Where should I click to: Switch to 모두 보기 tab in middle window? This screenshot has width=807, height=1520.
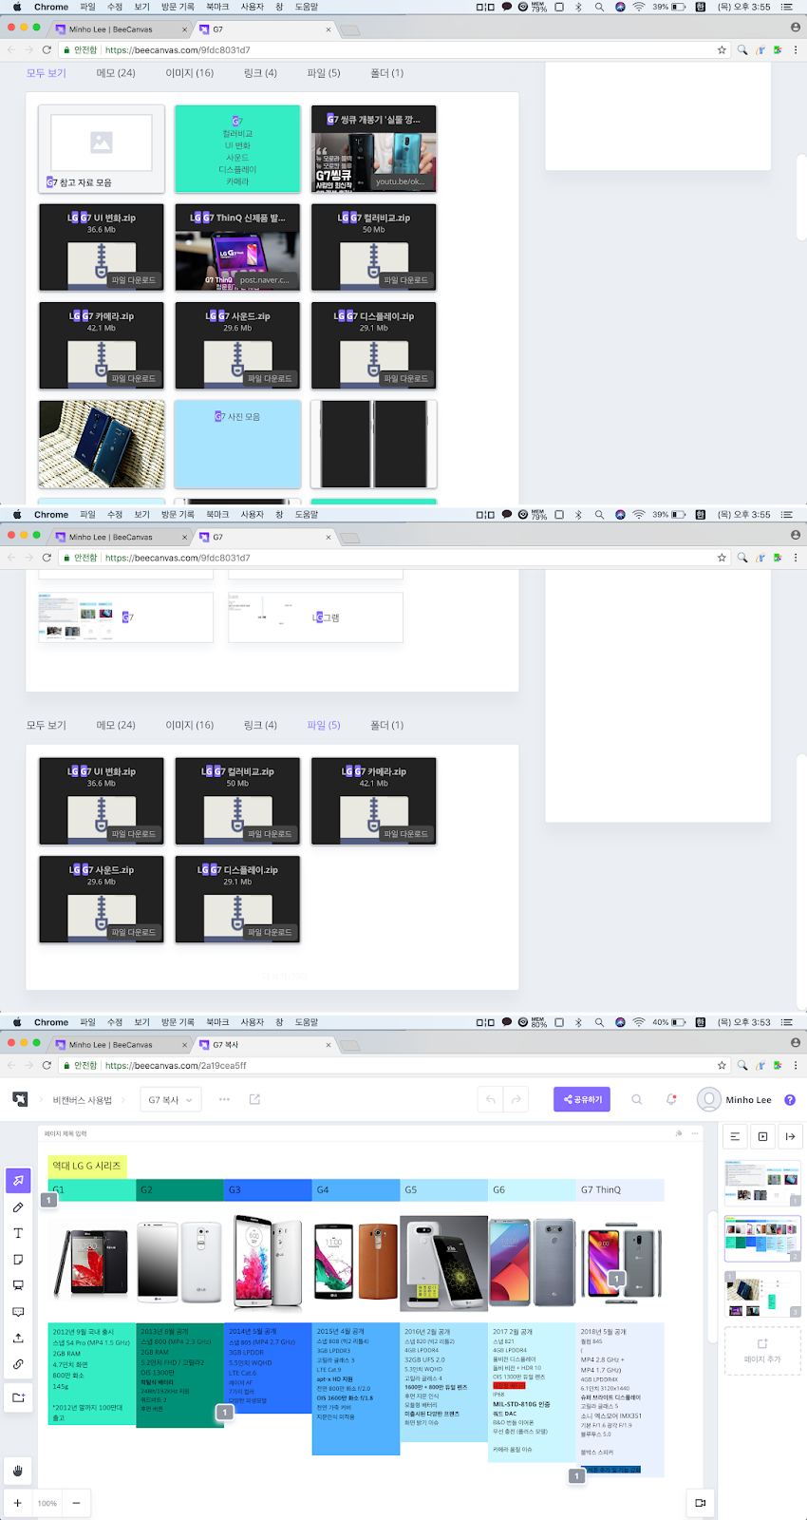47,725
